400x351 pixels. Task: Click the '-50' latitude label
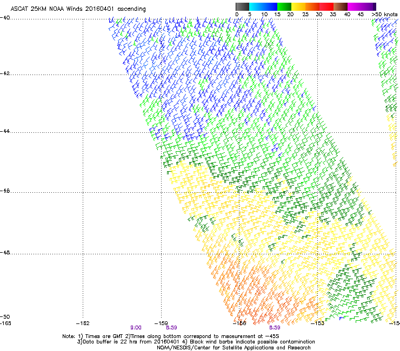5,316
